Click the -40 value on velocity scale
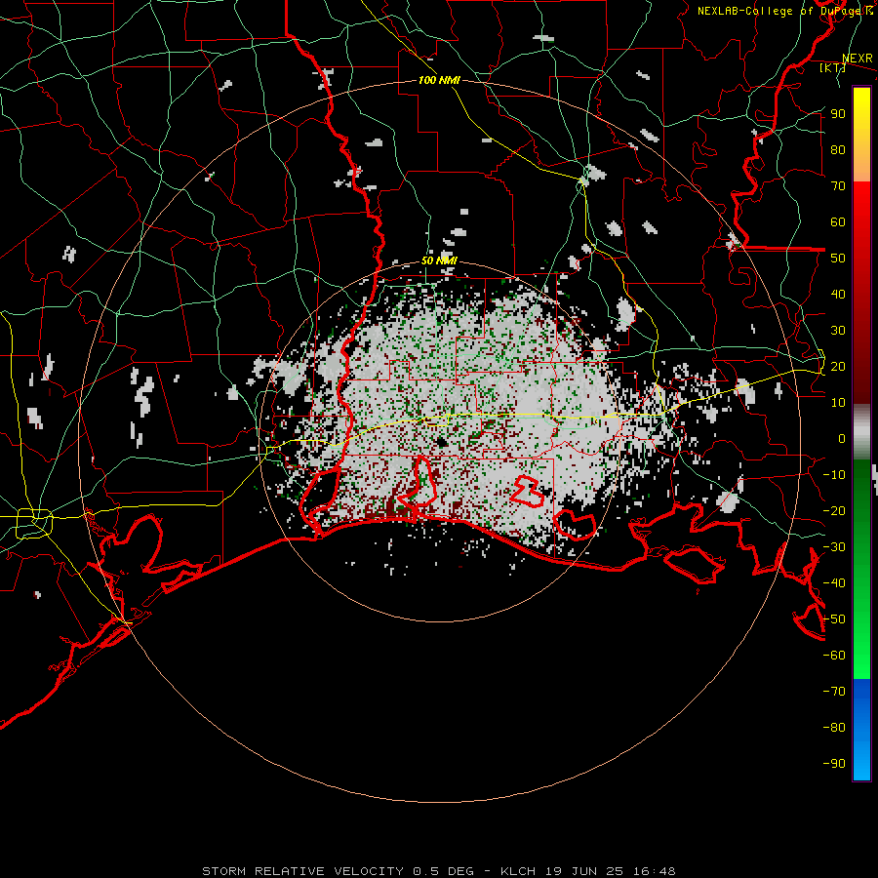 pyautogui.click(x=834, y=583)
